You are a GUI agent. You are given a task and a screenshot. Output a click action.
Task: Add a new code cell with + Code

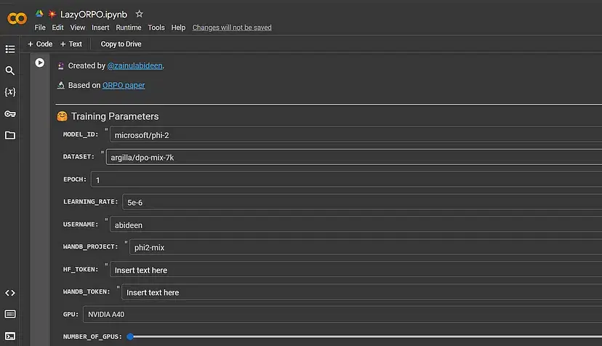click(40, 44)
